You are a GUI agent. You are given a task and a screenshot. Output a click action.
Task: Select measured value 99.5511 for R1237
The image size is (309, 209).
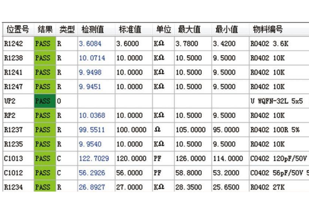click(92, 130)
